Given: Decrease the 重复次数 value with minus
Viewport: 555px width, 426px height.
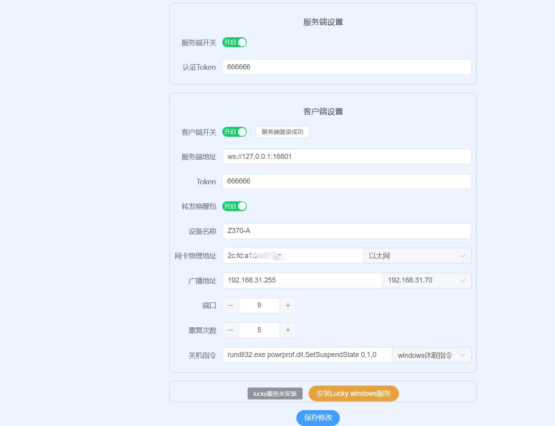Looking at the screenshot, I should click(x=231, y=330).
